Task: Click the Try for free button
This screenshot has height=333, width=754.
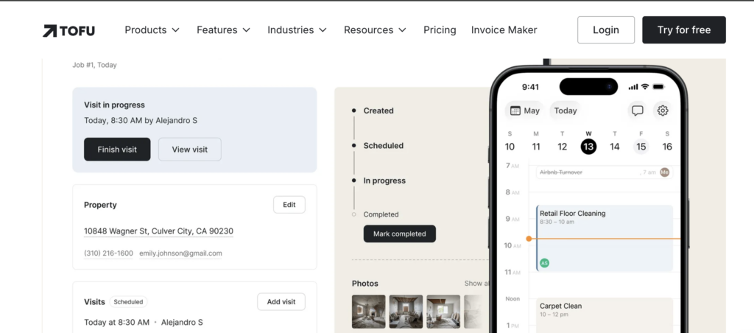Action: (x=684, y=29)
